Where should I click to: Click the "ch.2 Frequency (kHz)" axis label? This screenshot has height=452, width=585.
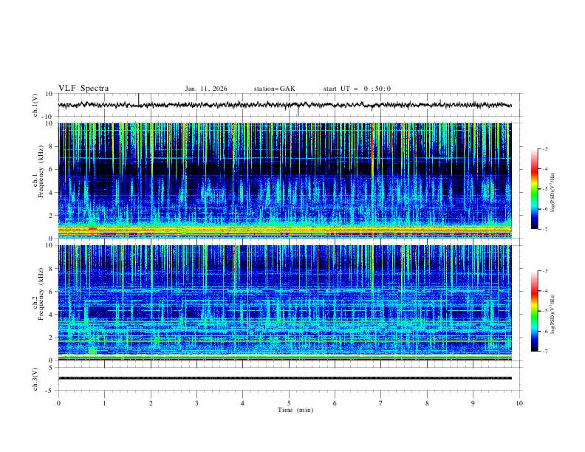38,293
